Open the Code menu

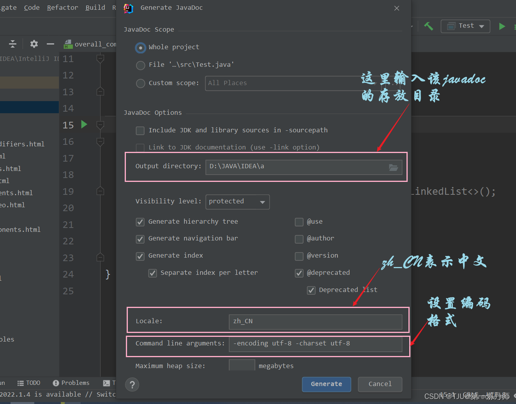pos(32,7)
